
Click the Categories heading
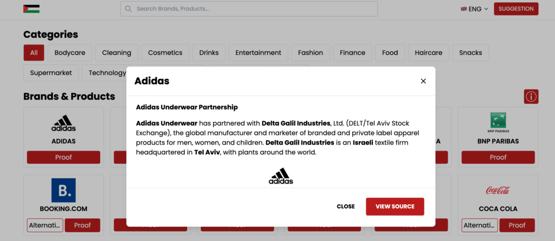(x=50, y=34)
